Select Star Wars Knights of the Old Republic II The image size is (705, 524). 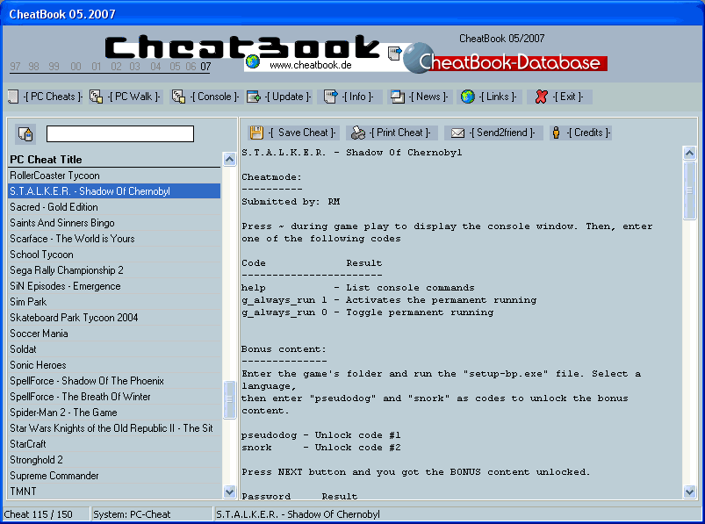tap(114, 428)
